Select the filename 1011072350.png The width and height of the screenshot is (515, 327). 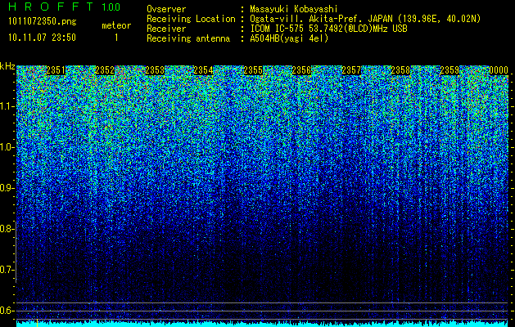coord(43,22)
